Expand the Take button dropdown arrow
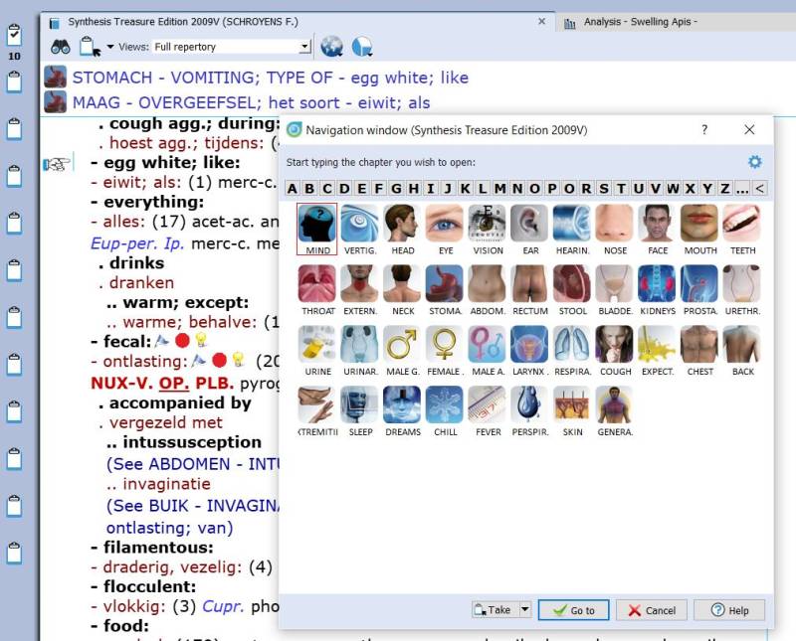The width and height of the screenshot is (796, 641). click(525, 609)
